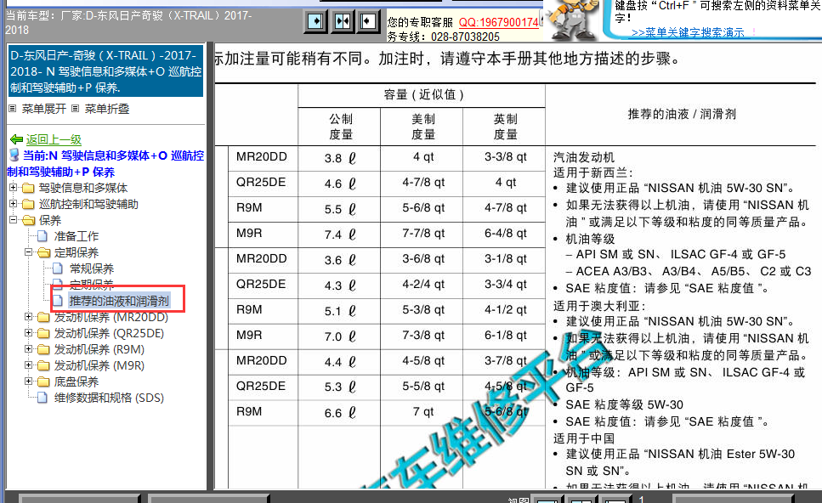Screen dimensions: 822x503
Task: Click the 菜单折叠 square icon
Action: click(x=76, y=109)
